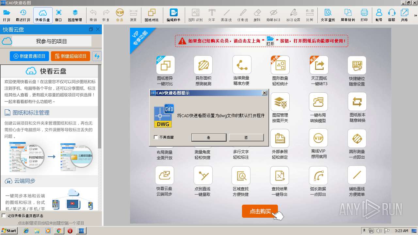
Task: Open the Windows Start menu
Action: [9, 230]
